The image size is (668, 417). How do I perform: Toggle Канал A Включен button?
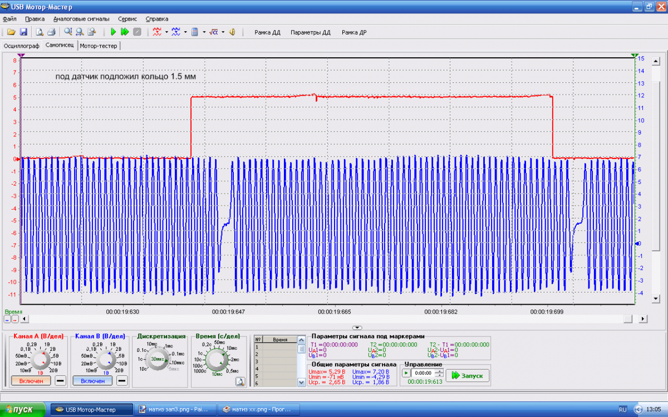(x=31, y=381)
